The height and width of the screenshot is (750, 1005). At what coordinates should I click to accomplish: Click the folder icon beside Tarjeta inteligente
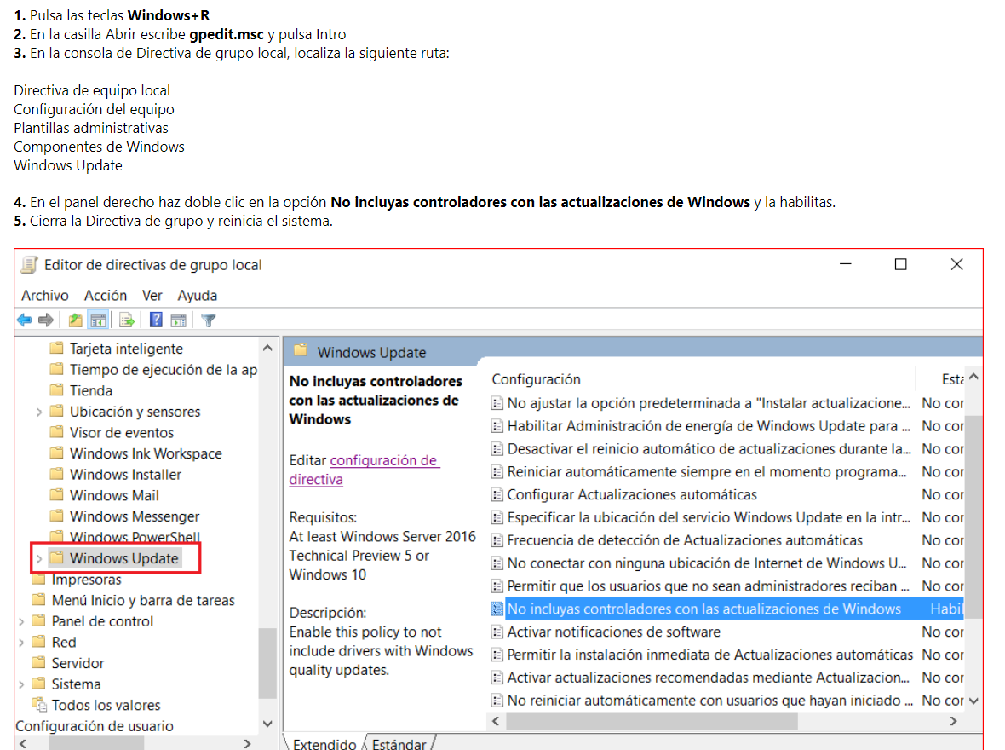click(57, 348)
